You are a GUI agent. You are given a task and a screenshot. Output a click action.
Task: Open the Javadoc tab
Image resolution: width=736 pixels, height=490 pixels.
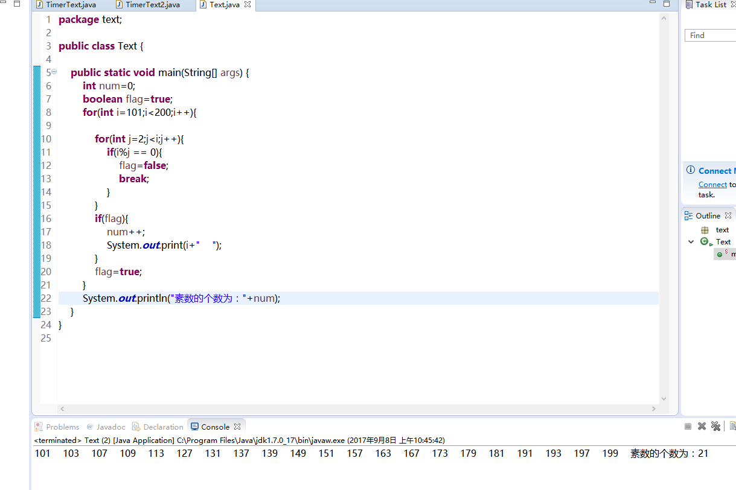(x=110, y=427)
